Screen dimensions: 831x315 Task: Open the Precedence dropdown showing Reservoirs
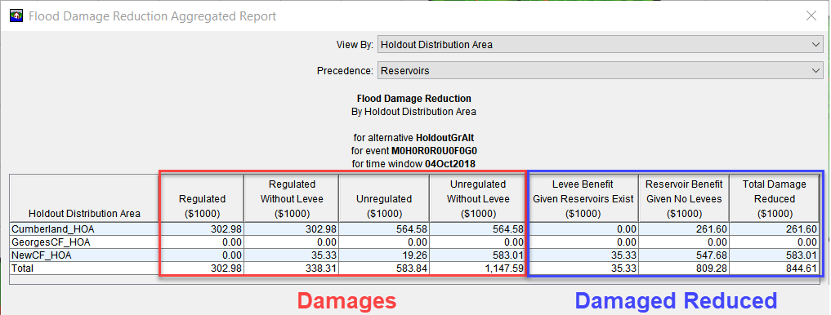pos(601,70)
